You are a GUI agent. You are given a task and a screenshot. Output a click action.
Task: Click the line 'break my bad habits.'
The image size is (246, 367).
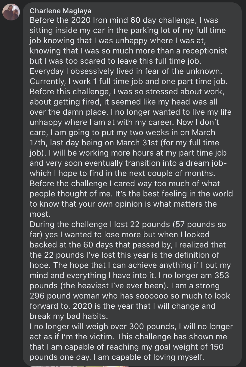[62, 317]
